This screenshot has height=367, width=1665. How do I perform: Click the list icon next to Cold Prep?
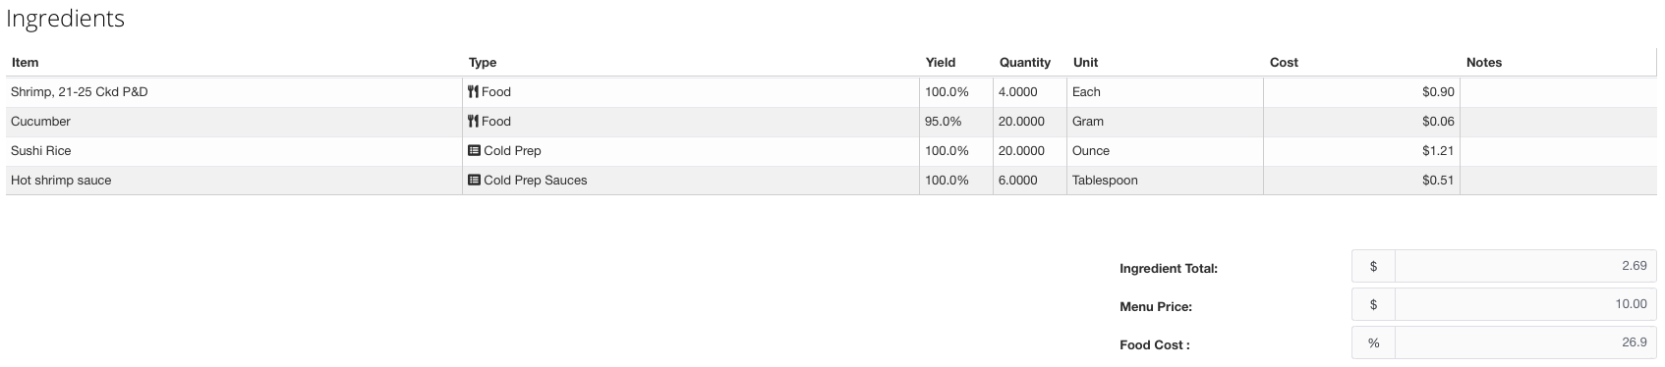tap(474, 151)
